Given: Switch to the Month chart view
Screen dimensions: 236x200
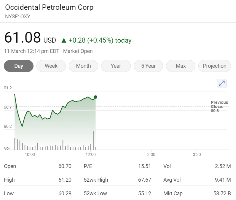Looking at the screenshot, I should click(83, 66).
